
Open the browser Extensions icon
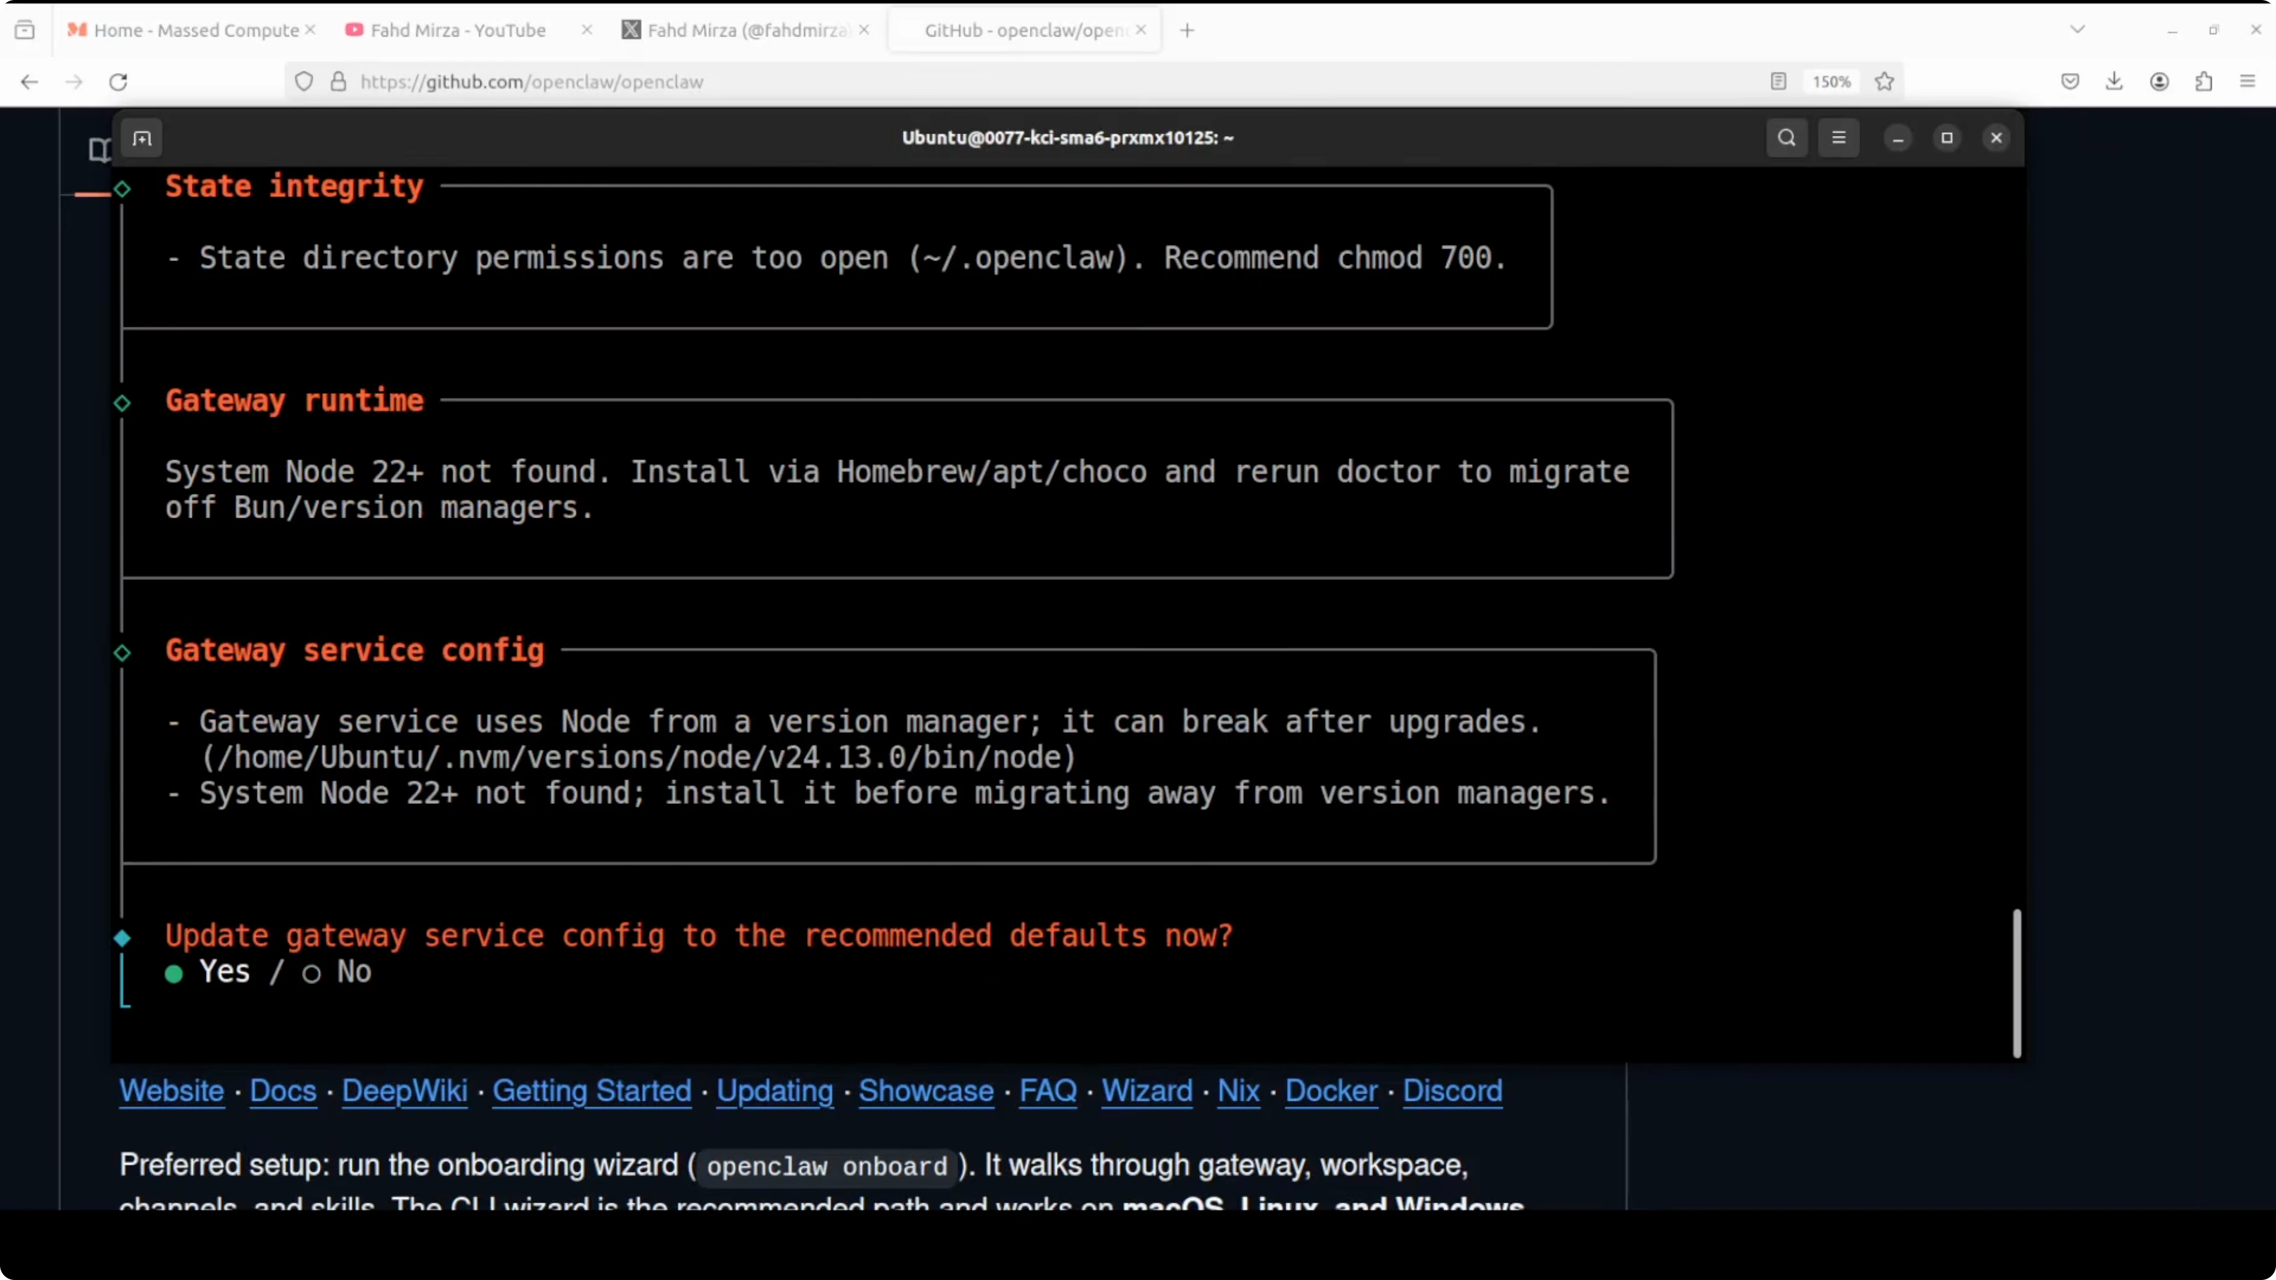pyautogui.click(x=2204, y=81)
